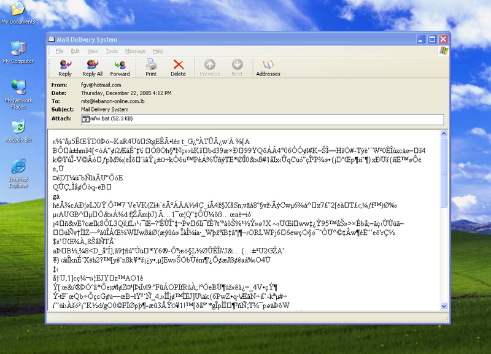This screenshot has width=491, height=354.
Task: Minimize the Mail Delivery System window
Action: click(421, 39)
